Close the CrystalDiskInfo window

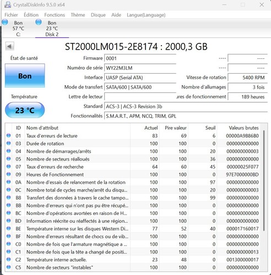tap(262, 5)
